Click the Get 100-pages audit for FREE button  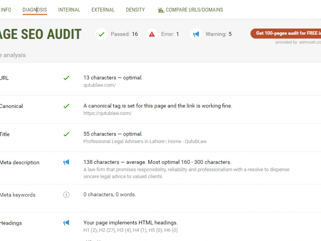click(286, 33)
